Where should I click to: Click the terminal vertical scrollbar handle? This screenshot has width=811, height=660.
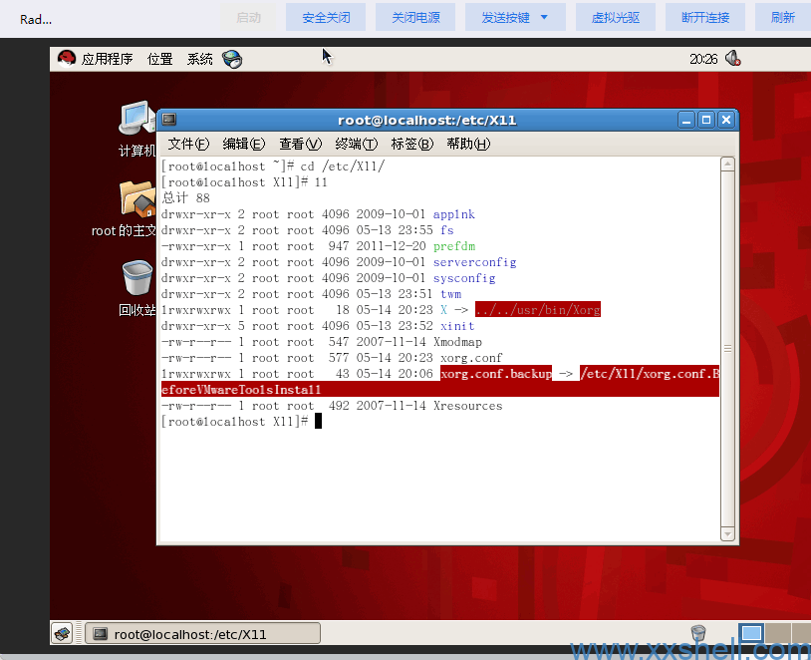coord(728,349)
